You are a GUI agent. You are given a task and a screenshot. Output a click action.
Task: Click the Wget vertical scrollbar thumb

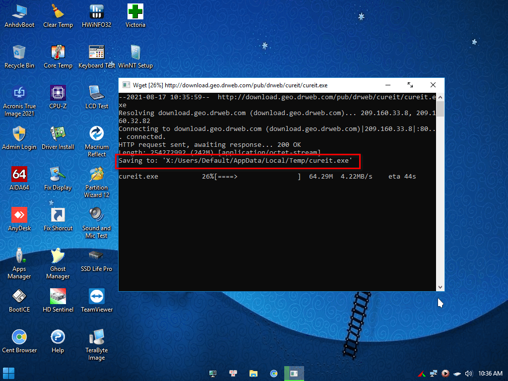click(x=440, y=109)
